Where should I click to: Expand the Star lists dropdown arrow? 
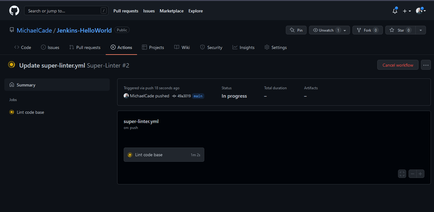[421, 30]
